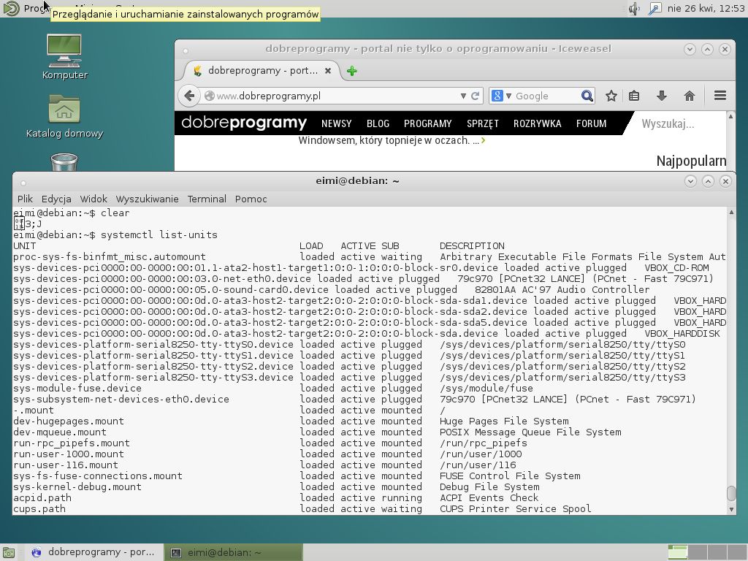
Task: Open FORUM section link
Action: pos(591,123)
